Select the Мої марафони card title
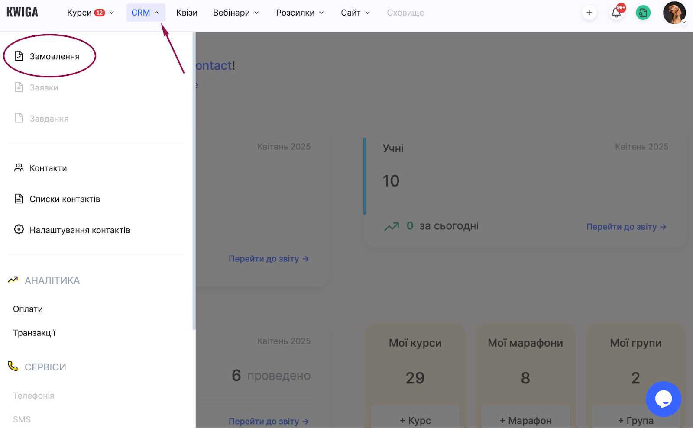This screenshot has height=428, width=693. [x=525, y=343]
